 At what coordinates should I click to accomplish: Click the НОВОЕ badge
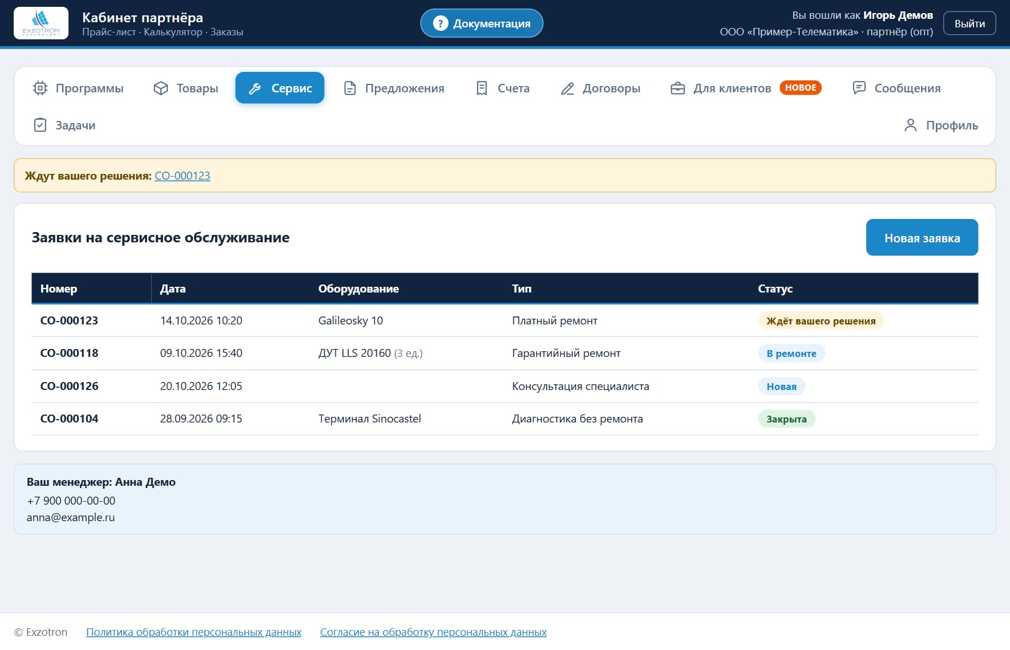point(801,88)
